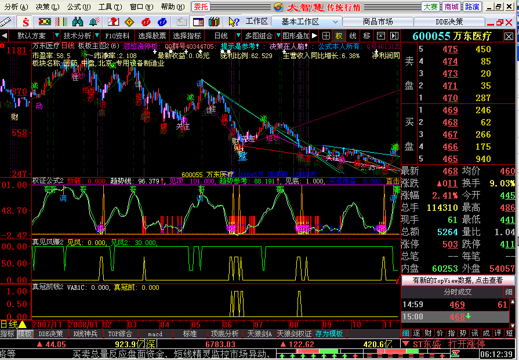
Task: Select the 指标 bottom tab
Action: pyautogui.click(x=8, y=334)
